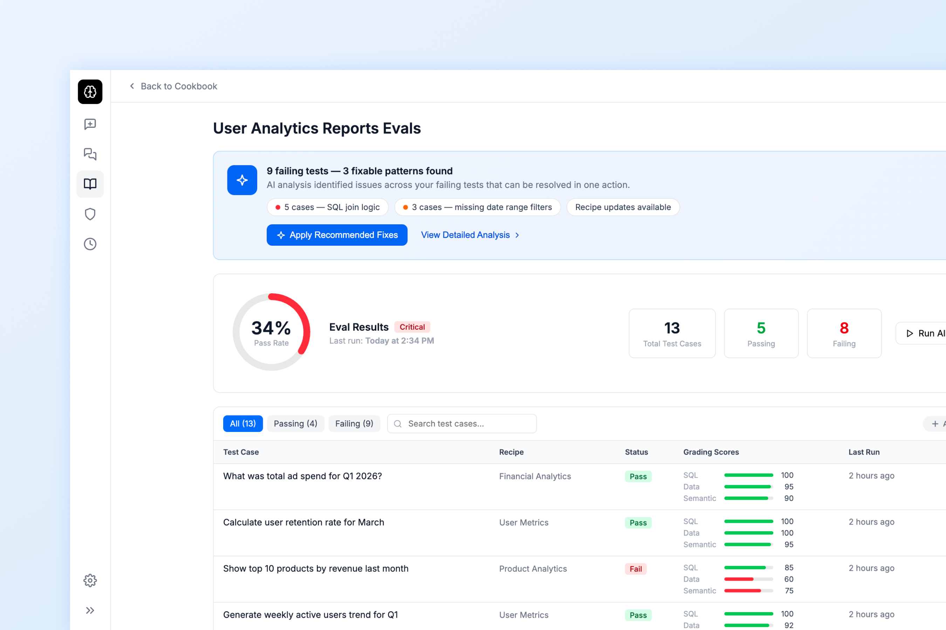Open new chat icon in sidebar

coord(90,124)
